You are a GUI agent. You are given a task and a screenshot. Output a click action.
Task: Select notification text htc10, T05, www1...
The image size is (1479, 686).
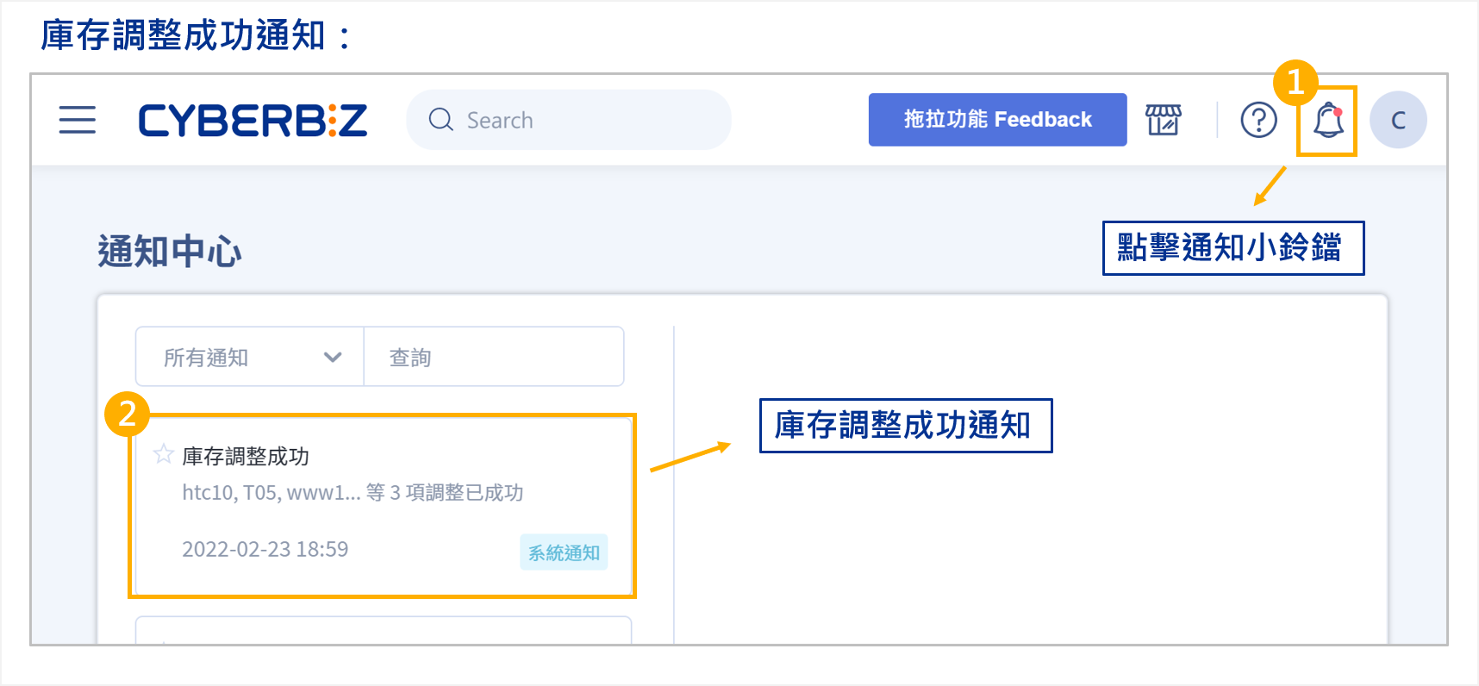(271, 493)
